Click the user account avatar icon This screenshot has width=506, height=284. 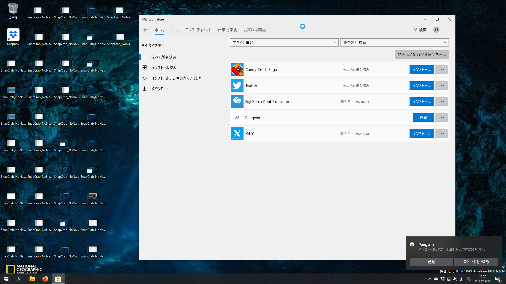tap(436, 30)
